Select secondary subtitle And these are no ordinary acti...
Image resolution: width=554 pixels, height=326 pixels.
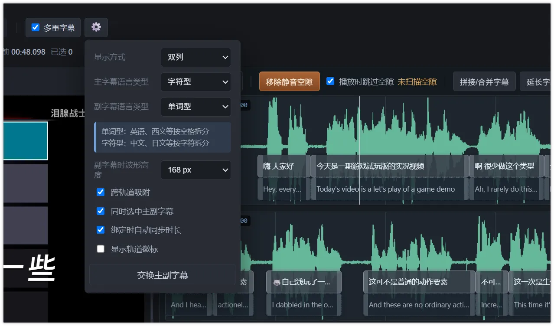point(419,305)
